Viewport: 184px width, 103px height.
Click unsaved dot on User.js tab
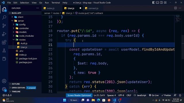point(80,8)
